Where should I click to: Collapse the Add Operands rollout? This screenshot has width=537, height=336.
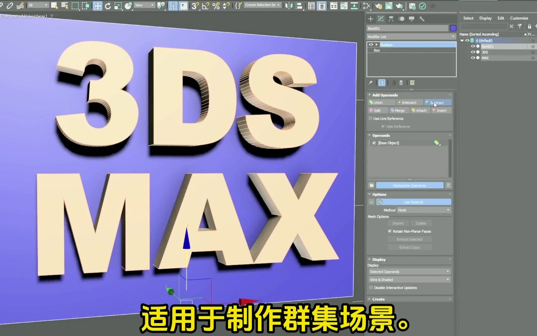point(385,95)
